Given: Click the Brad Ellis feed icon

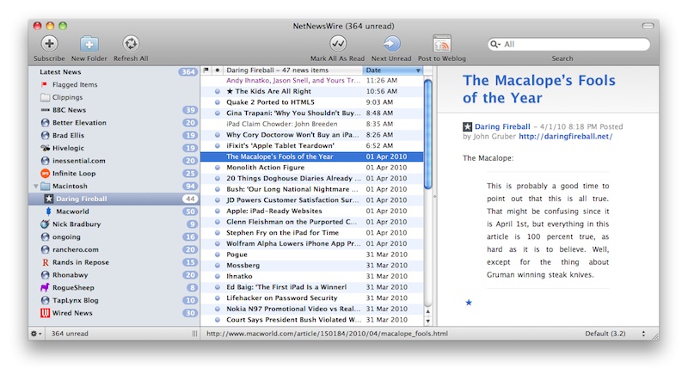Looking at the screenshot, I should point(45,136).
